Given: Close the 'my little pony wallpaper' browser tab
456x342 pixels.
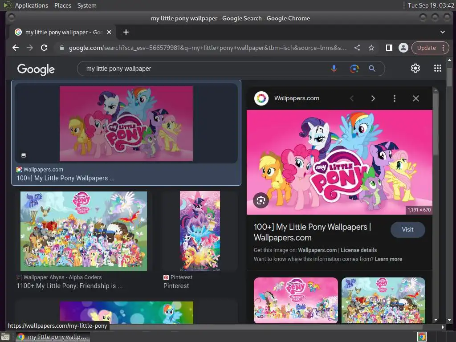Looking at the screenshot, I should (x=109, y=32).
